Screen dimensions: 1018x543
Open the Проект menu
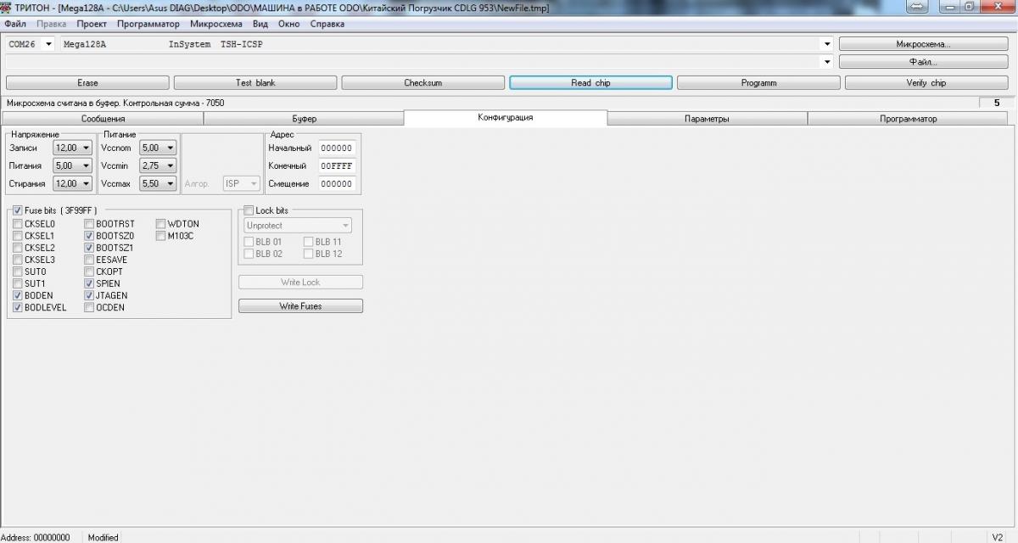tap(92, 24)
